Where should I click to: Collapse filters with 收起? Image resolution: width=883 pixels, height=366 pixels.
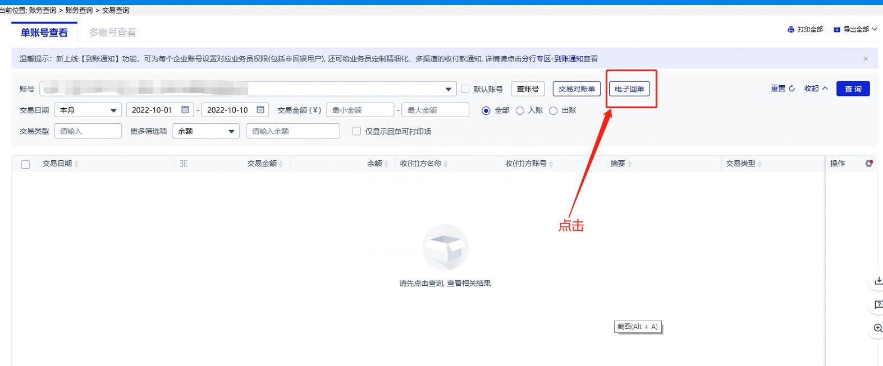pyautogui.click(x=816, y=89)
